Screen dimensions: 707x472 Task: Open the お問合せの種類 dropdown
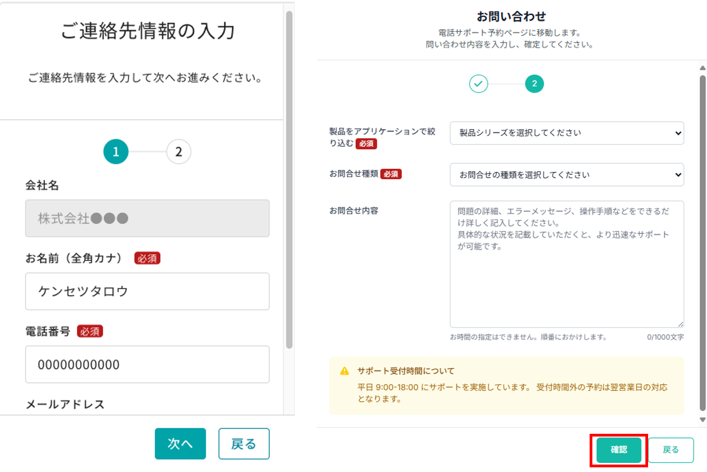[566, 175]
